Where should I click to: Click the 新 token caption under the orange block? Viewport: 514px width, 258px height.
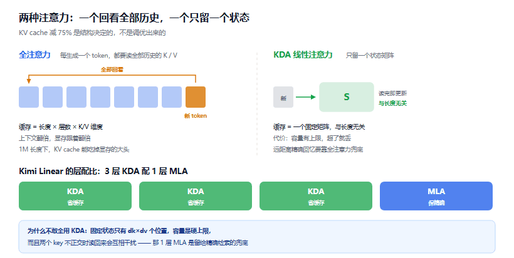[196, 116]
